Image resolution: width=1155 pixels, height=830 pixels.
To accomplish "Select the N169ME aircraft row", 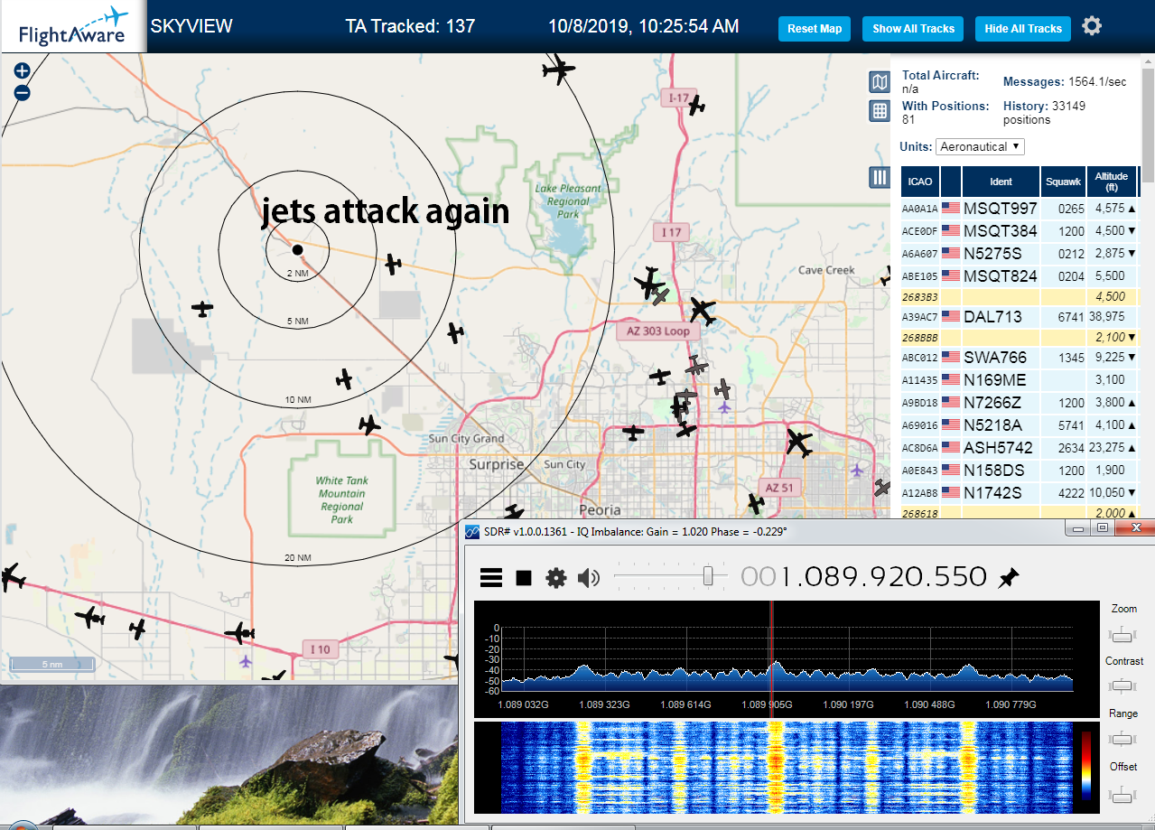I will point(1019,380).
